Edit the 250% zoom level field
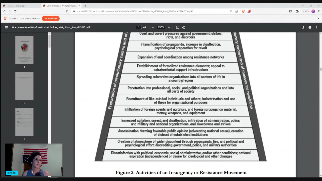Image resolution: width=322 pixels, height=181 pixels. point(161,27)
